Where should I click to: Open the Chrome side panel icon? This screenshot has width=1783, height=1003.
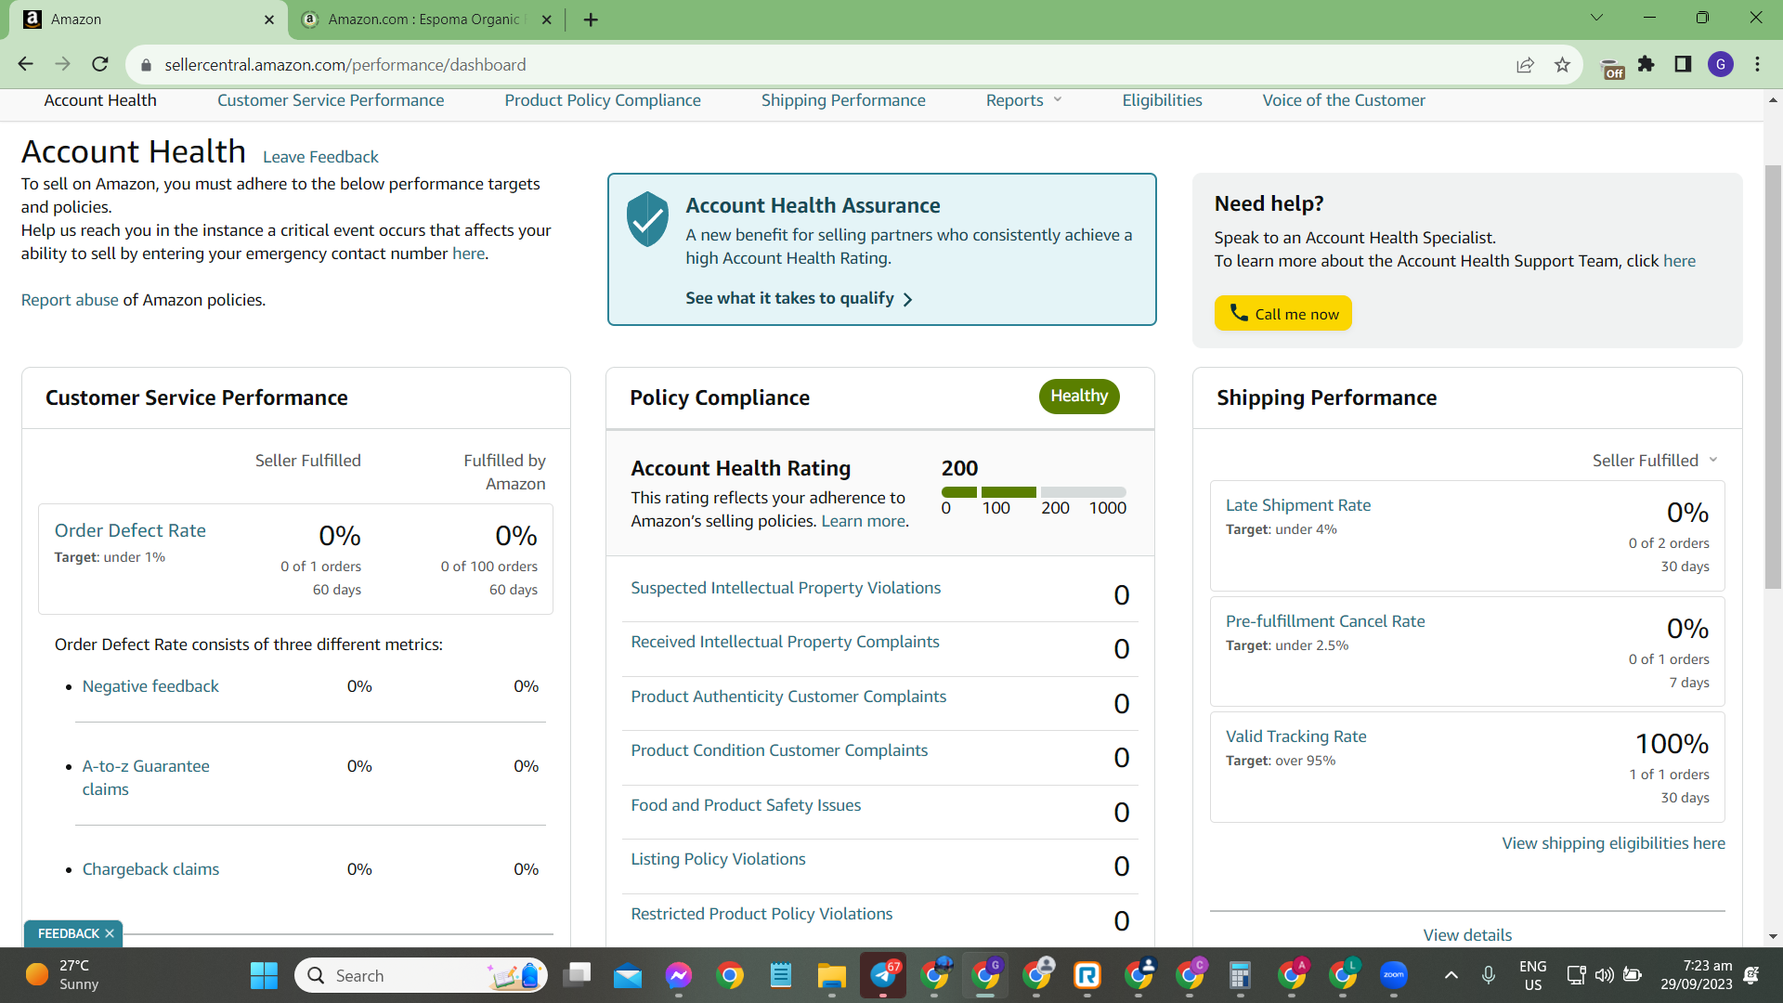click(x=1683, y=64)
